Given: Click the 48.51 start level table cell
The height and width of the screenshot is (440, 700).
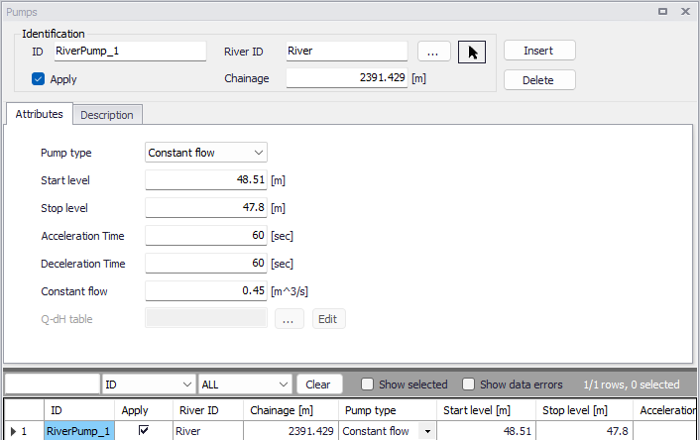Looking at the screenshot, I should click(x=486, y=431).
